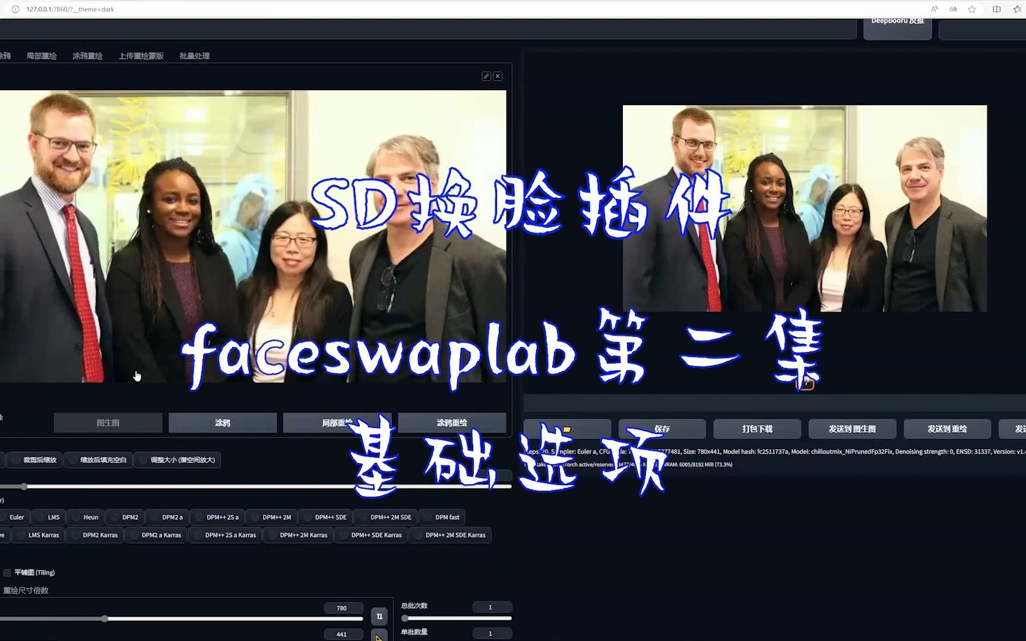Screen dimensions: 1026x641
Task: Click the 打包下载 download button
Action: [757, 429]
